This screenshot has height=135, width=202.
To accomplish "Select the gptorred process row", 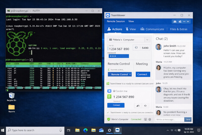I will coord(54,71).
